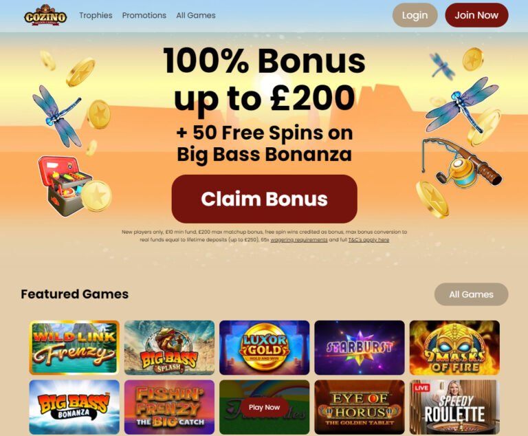The image size is (528, 436).
Task: Open the live Speedy Roulette game
Action: point(454,407)
